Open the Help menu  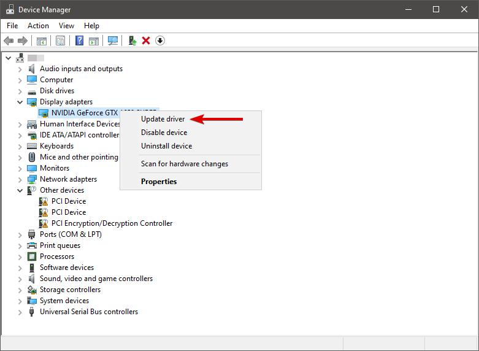(x=91, y=26)
